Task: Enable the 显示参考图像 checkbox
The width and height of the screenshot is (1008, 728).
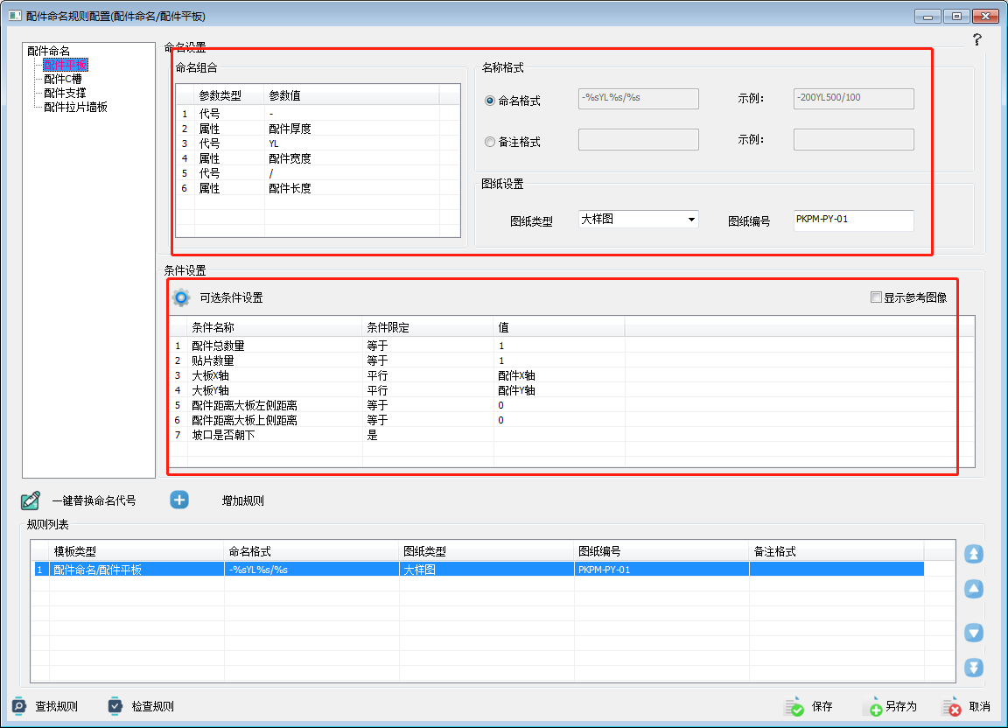Action: pos(876,297)
